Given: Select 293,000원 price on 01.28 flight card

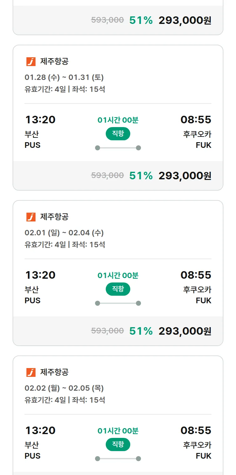Looking at the screenshot, I should (185, 176).
